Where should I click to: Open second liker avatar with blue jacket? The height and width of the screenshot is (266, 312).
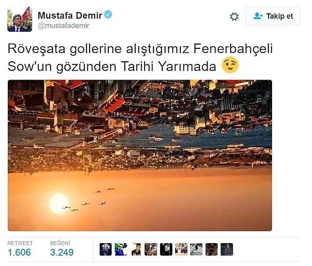pos(121,249)
